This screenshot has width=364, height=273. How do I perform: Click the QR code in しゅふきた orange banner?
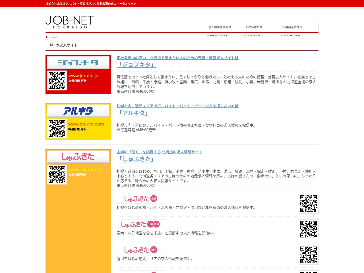tap(57, 175)
